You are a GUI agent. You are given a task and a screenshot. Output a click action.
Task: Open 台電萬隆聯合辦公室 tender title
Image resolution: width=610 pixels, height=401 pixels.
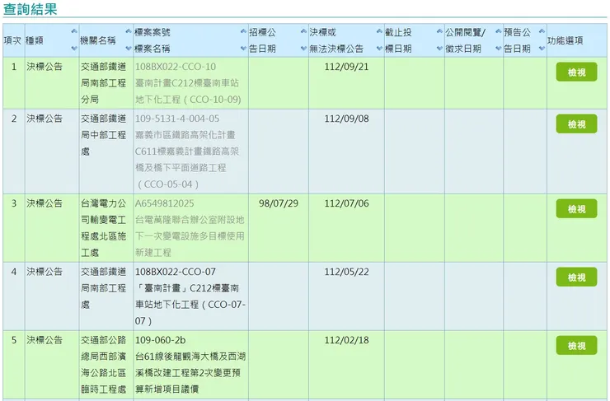click(x=190, y=235)
